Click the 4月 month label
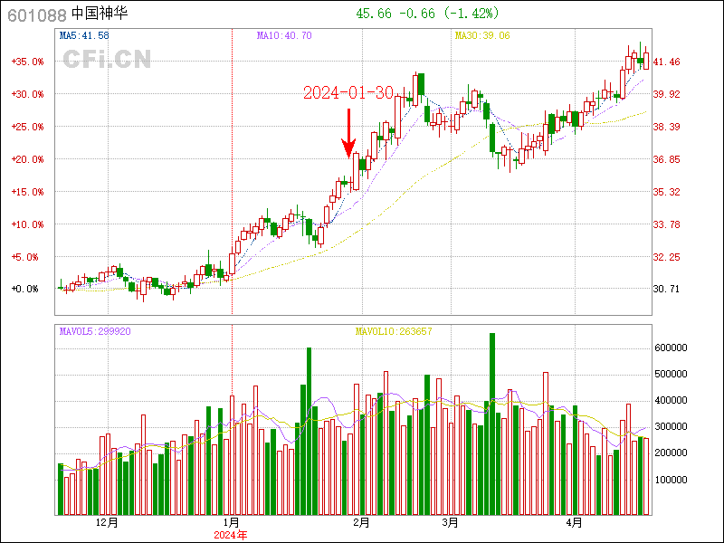This screenshot has height=543, width=724. pyautogui.click(x=575, y=523)
